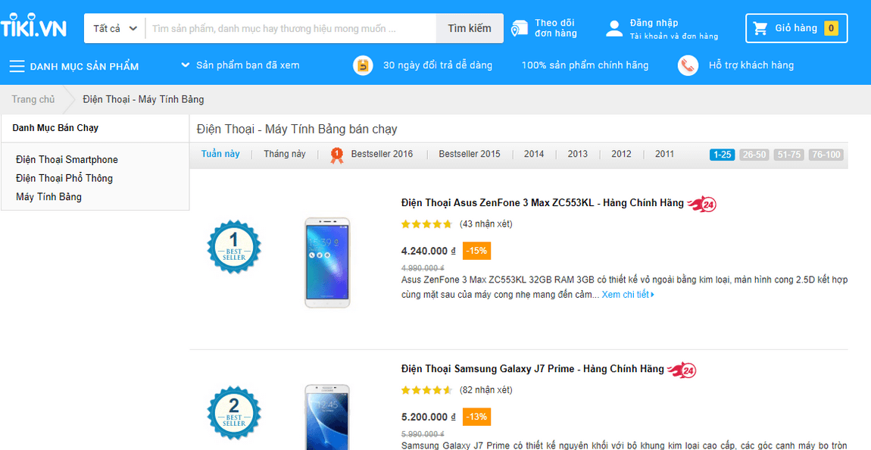Click the 'Danh Mục Bán Chạy' sidebar heading

(55, 128)
